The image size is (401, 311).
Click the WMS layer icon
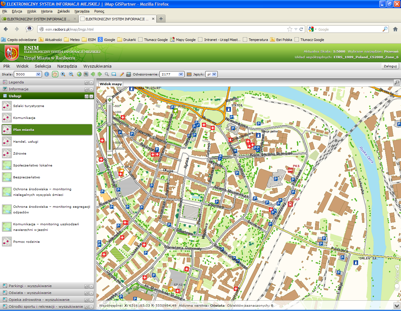(128, 74)
